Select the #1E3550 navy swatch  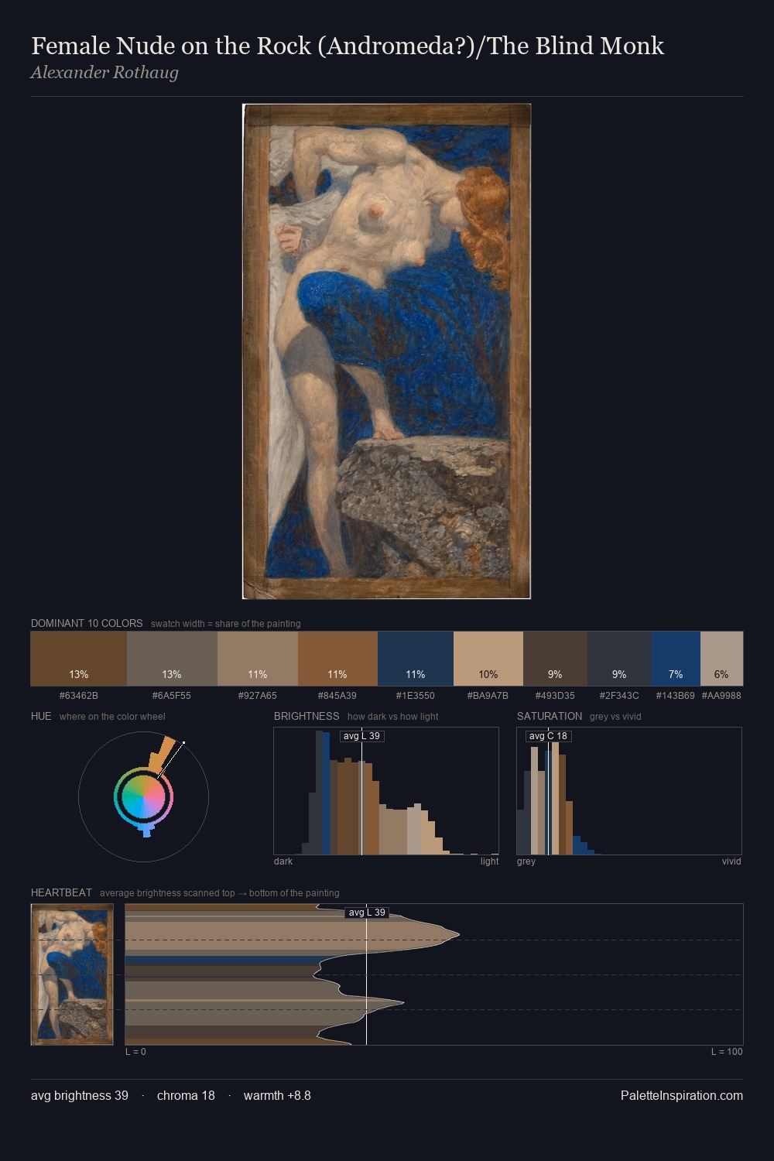[x=416, y=659]
